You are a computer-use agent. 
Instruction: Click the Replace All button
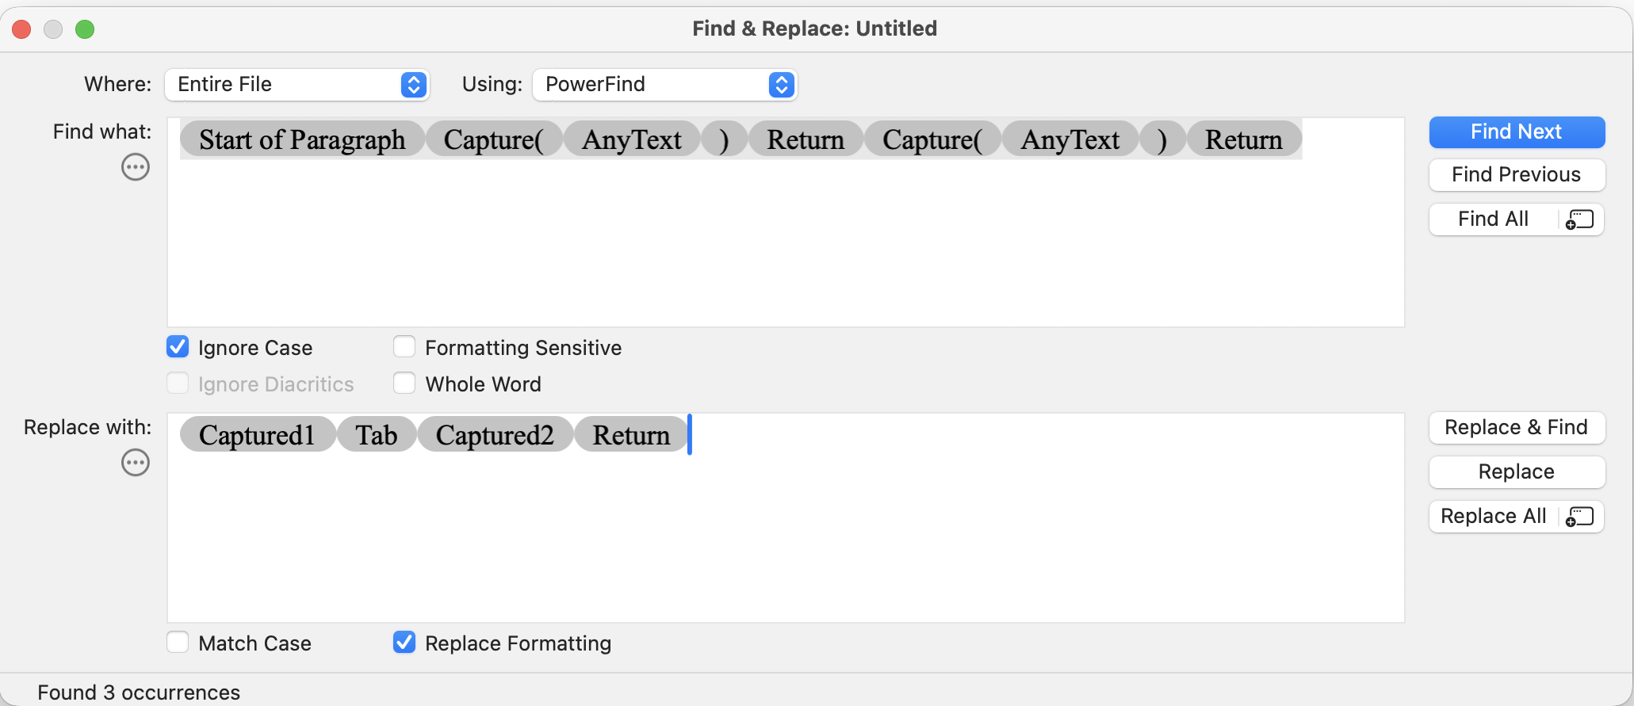tap(1492, 517)
